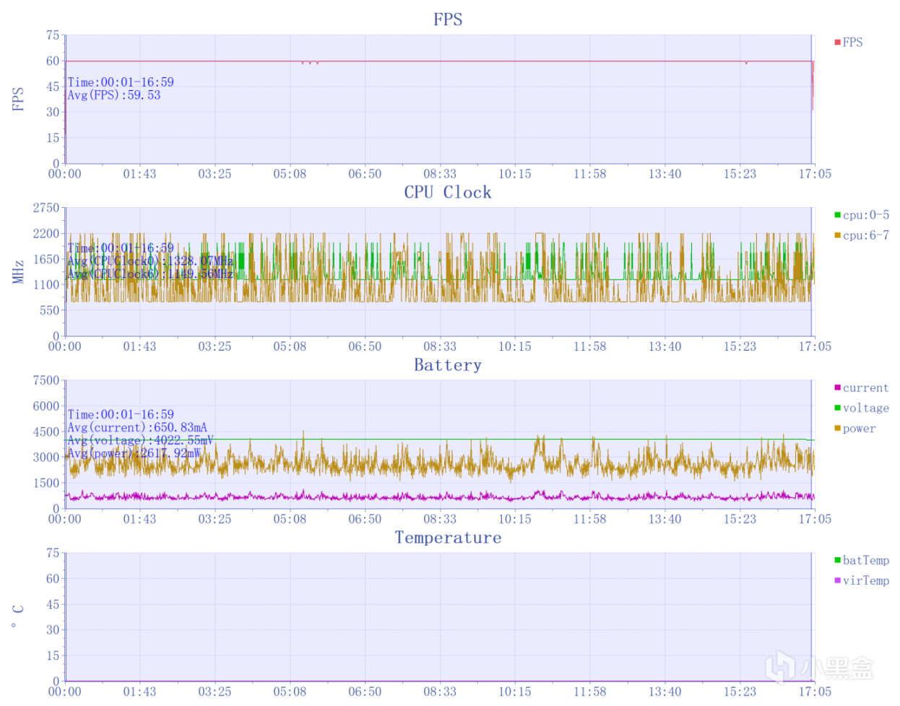Viewport: 900px width, 706px height.
Task: Click the 4500 tick on Battery y-axis
Action: pyautogui.click(x=46, y=431)
